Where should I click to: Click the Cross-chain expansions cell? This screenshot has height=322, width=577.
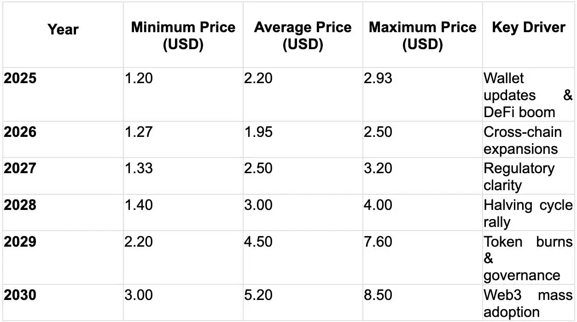coord(523,141)
